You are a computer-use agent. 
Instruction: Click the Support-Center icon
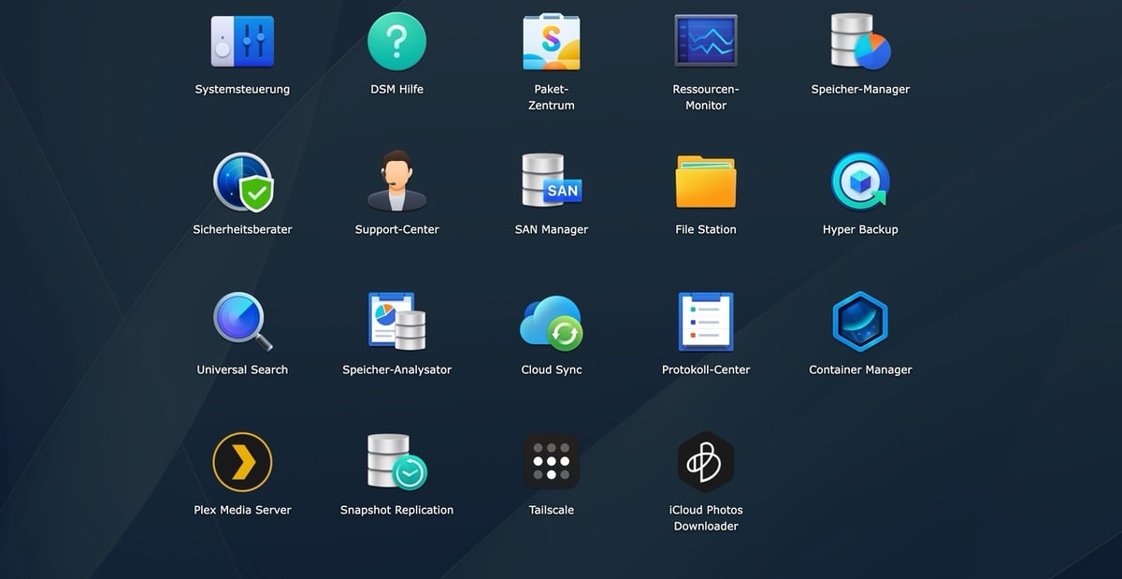pyautogui.click(x=396, y=181)
